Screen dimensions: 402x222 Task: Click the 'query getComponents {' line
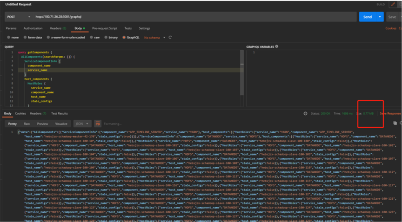(x=35, y=52)
